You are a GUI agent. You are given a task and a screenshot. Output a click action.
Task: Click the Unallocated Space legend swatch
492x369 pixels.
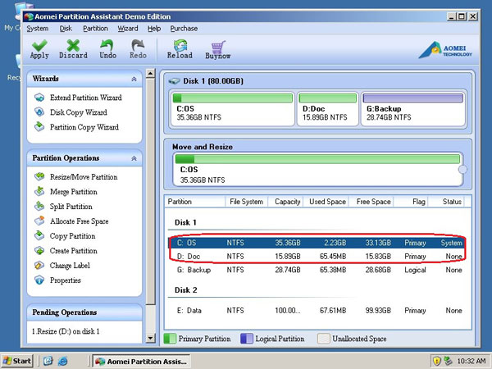pyautogui.click(x=324, y=339)
